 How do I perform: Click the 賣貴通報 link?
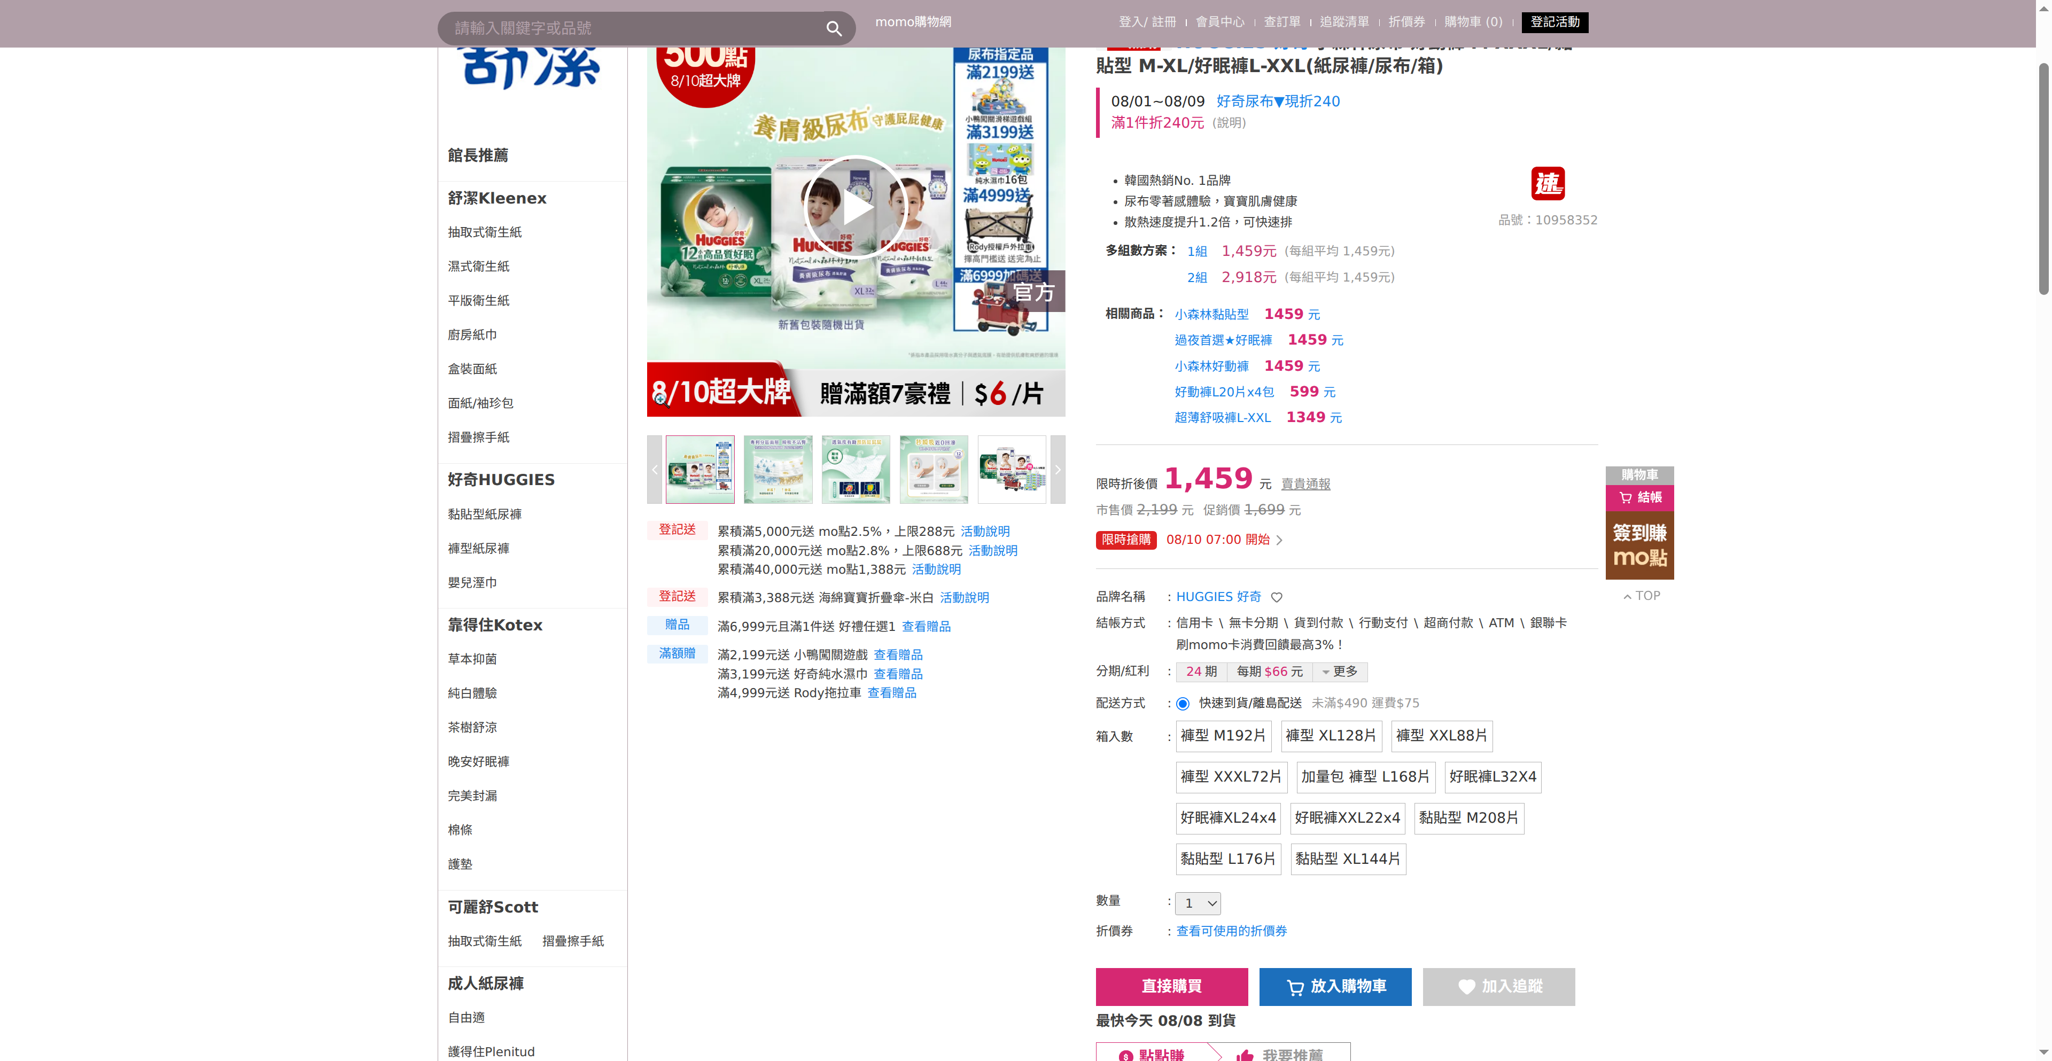[x=1305, y=485]
